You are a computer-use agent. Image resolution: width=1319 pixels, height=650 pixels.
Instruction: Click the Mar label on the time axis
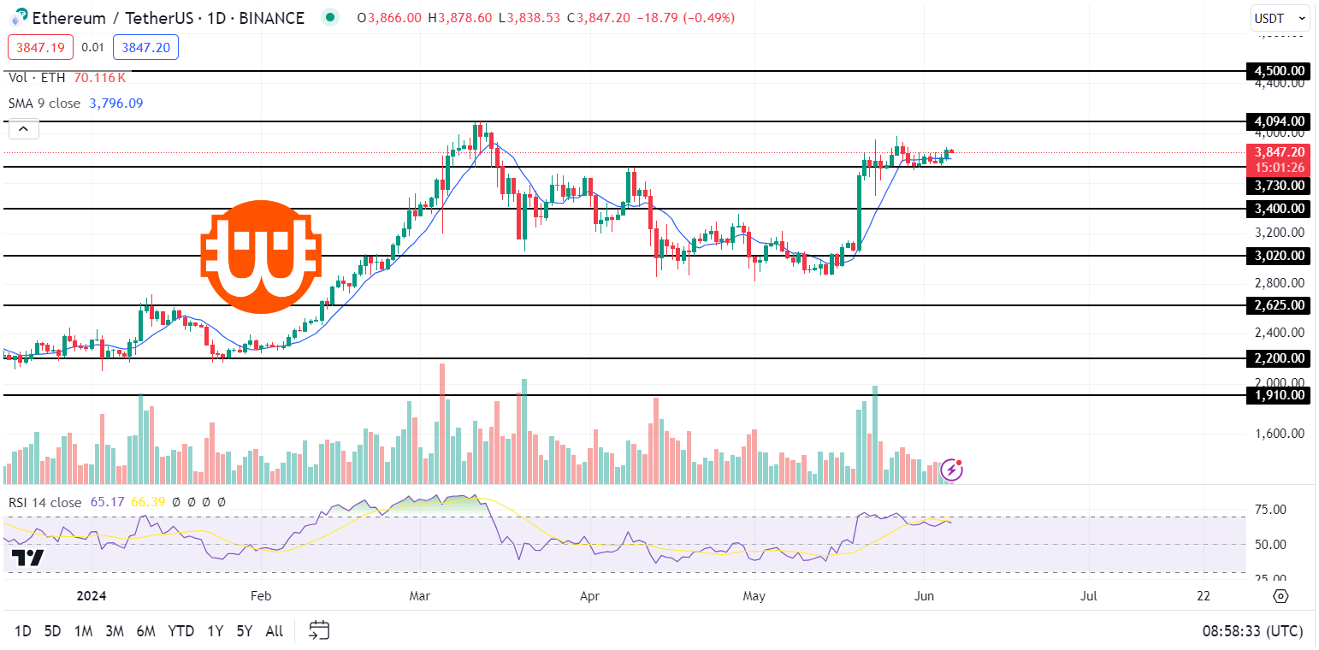pos(420,595)
